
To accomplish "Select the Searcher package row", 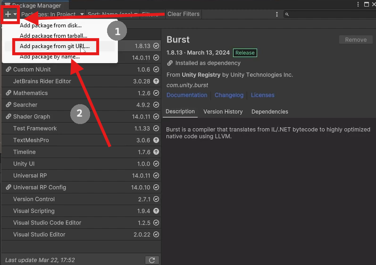I will click(81, 105).
